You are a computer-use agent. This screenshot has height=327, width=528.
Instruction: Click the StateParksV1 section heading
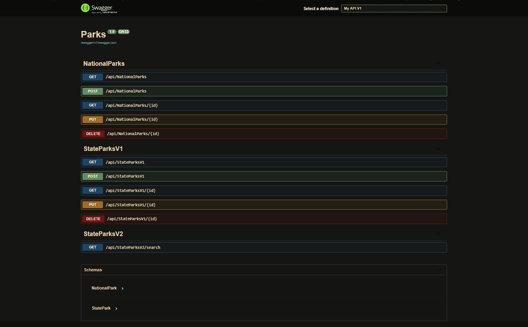[103, 149]
